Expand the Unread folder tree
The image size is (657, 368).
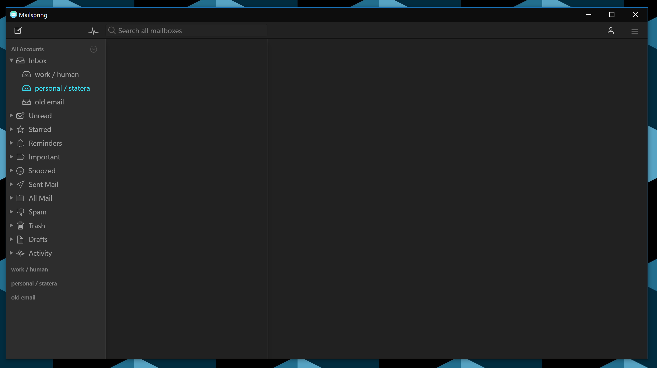tap(11, 115)
